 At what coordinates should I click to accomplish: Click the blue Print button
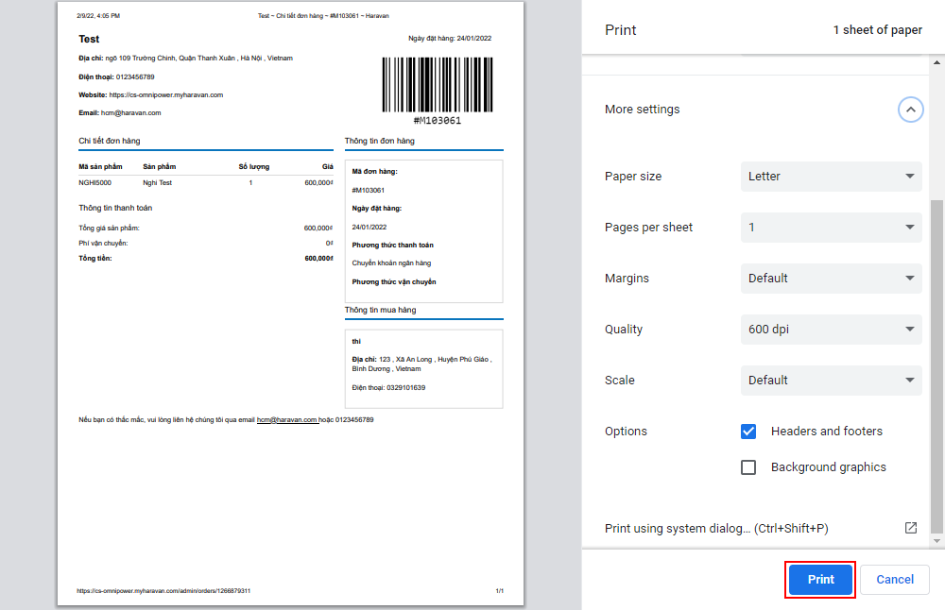click(820, 580)
